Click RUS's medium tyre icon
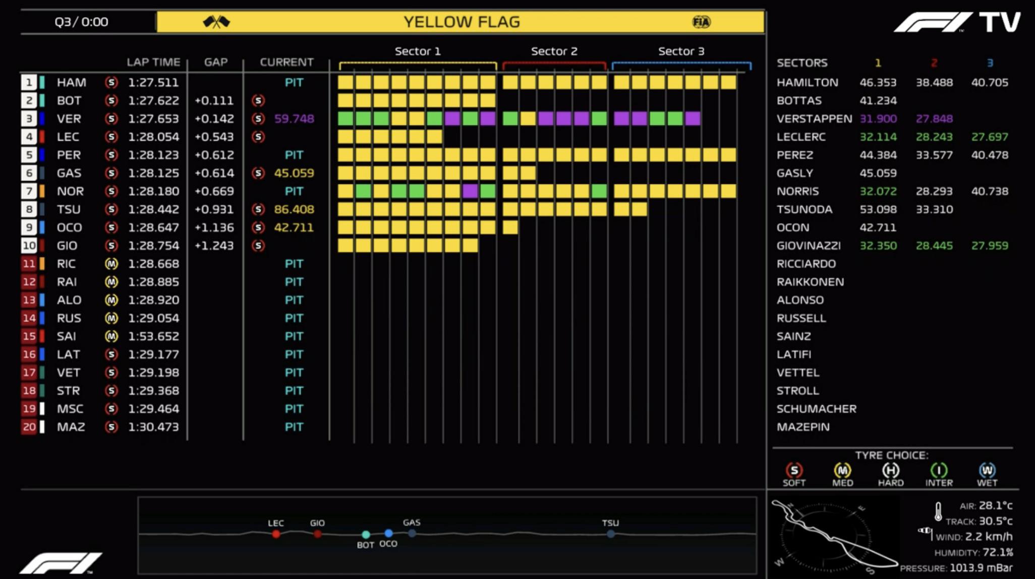The height and width of the screenshot is (579, 1035). tap(111, 318)
